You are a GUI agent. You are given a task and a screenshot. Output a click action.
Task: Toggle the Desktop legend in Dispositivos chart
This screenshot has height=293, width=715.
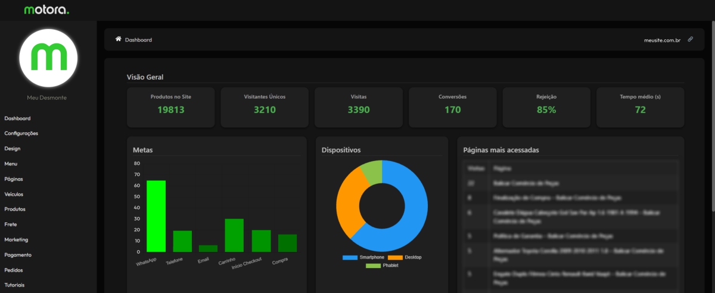point(408,257)
